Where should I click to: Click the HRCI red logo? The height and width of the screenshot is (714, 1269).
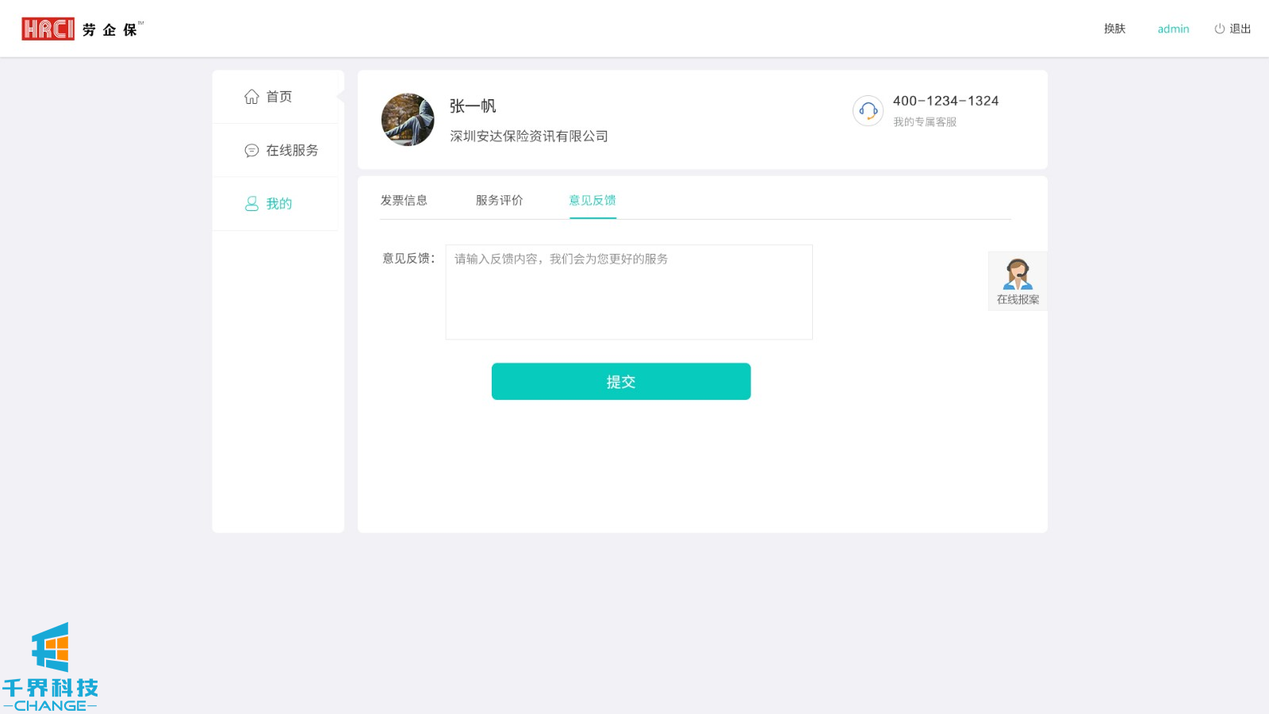48,29
